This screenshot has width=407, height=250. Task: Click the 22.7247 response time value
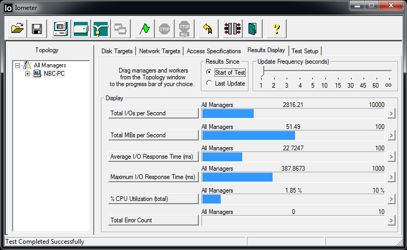tap(293, 148)
